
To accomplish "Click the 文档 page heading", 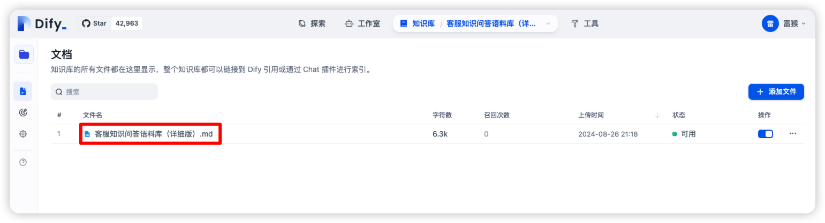I will (62, 54).
